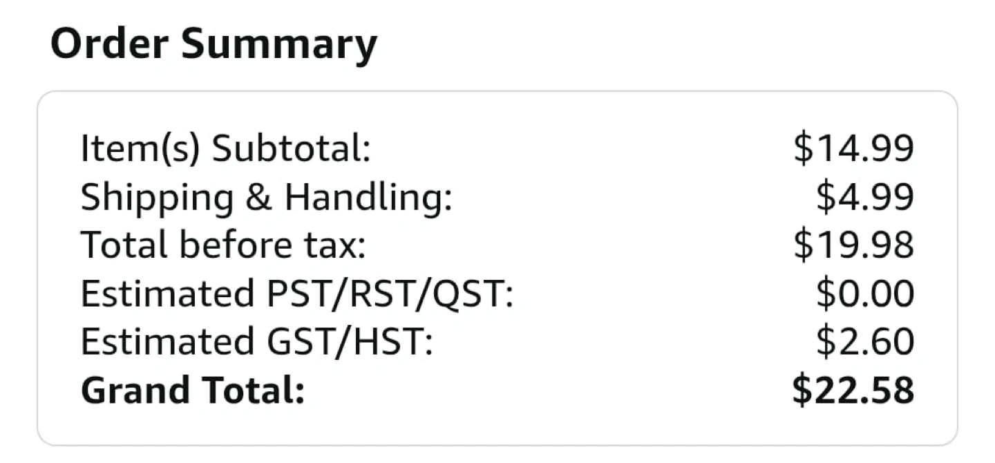The width and height of the screenshot is (995, 463).
Task: Select the Shipping & Handling label
Action: (266, 198)
